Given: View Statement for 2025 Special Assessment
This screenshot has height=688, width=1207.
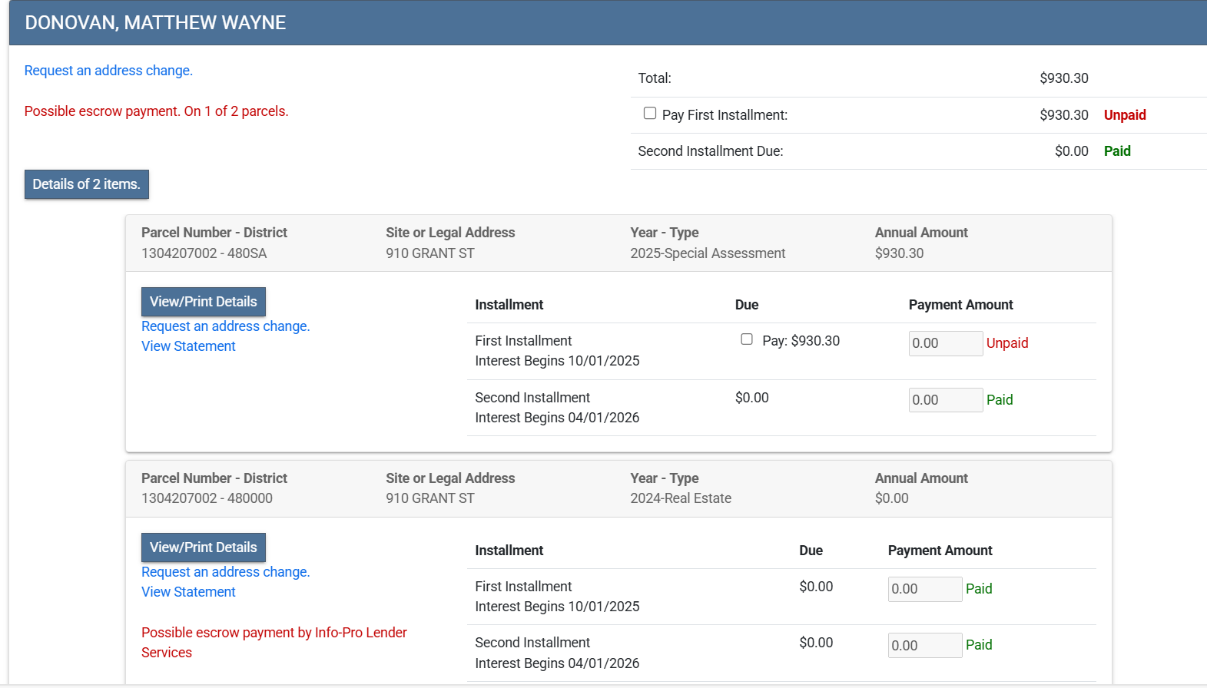Looking at the screenshot, I should click(x=188, y=346).
